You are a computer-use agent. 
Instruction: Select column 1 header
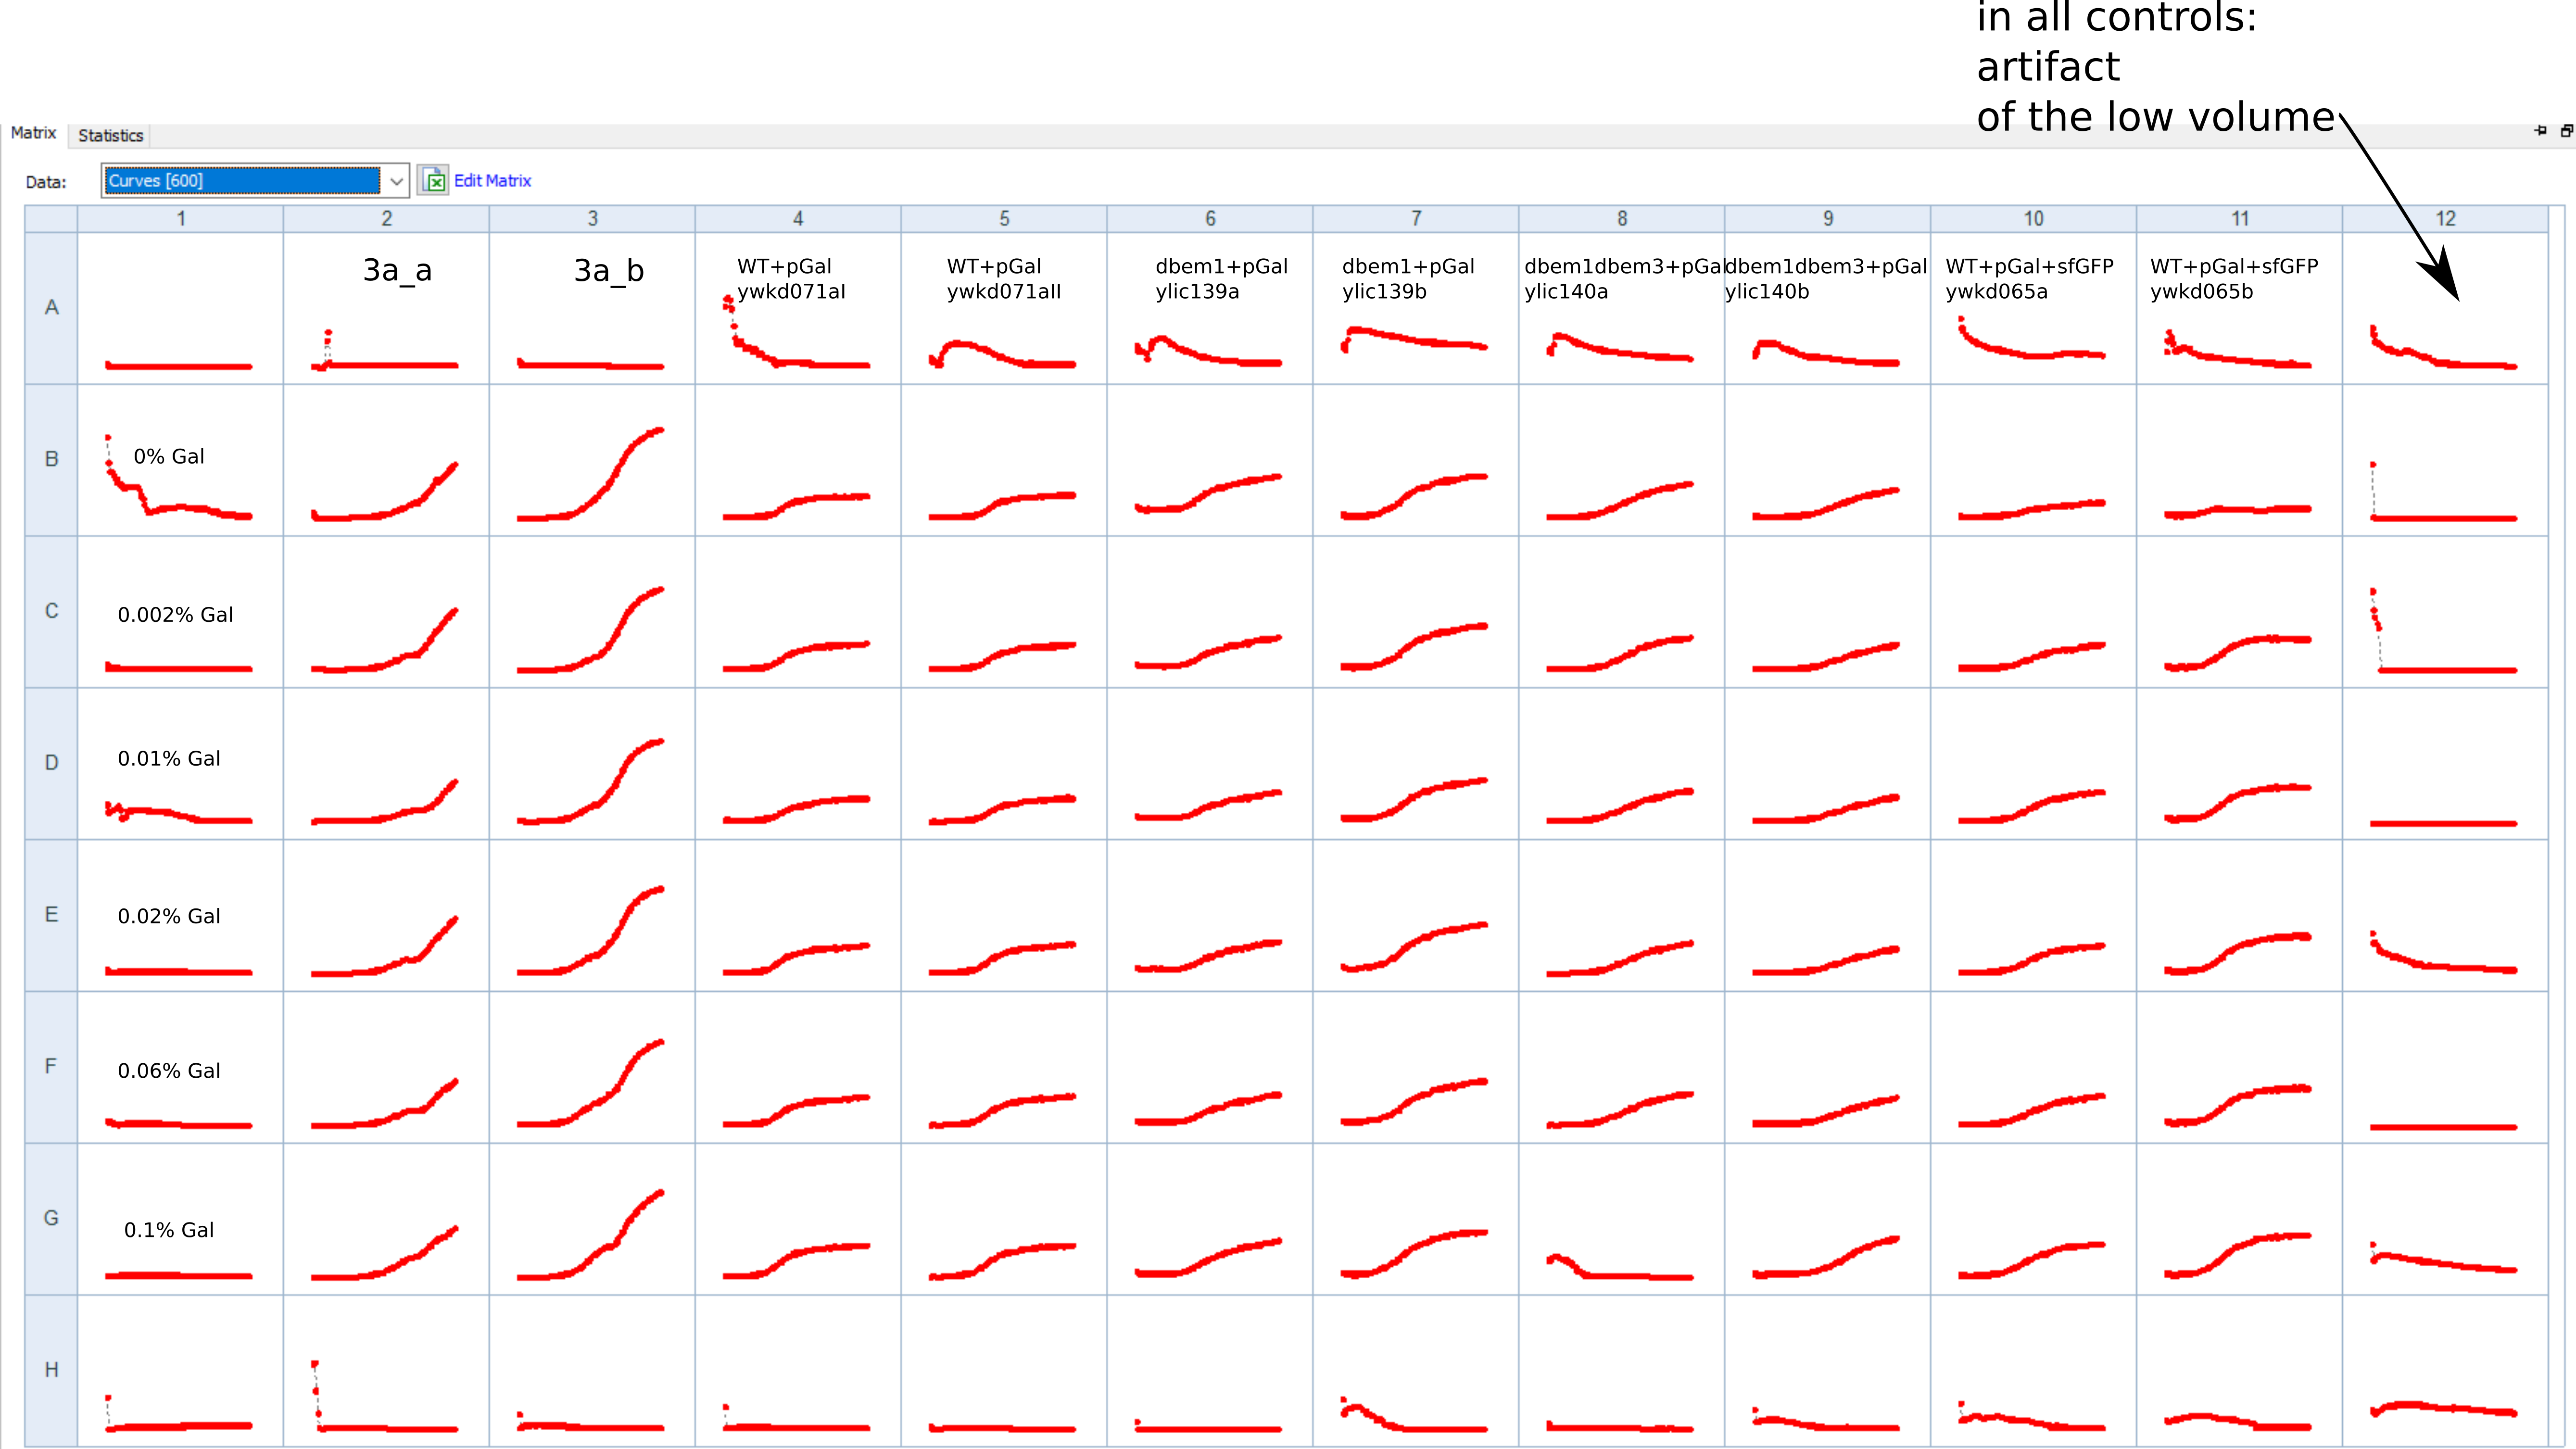tap(181, 218)
